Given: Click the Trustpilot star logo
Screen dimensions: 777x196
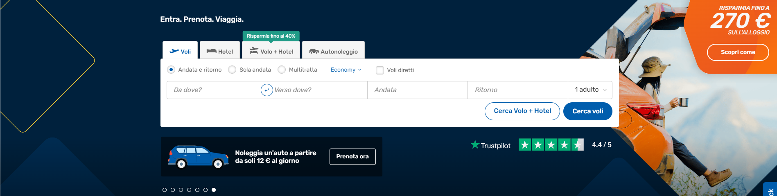Looking at the screenshot, I should [x=475, y=144].
